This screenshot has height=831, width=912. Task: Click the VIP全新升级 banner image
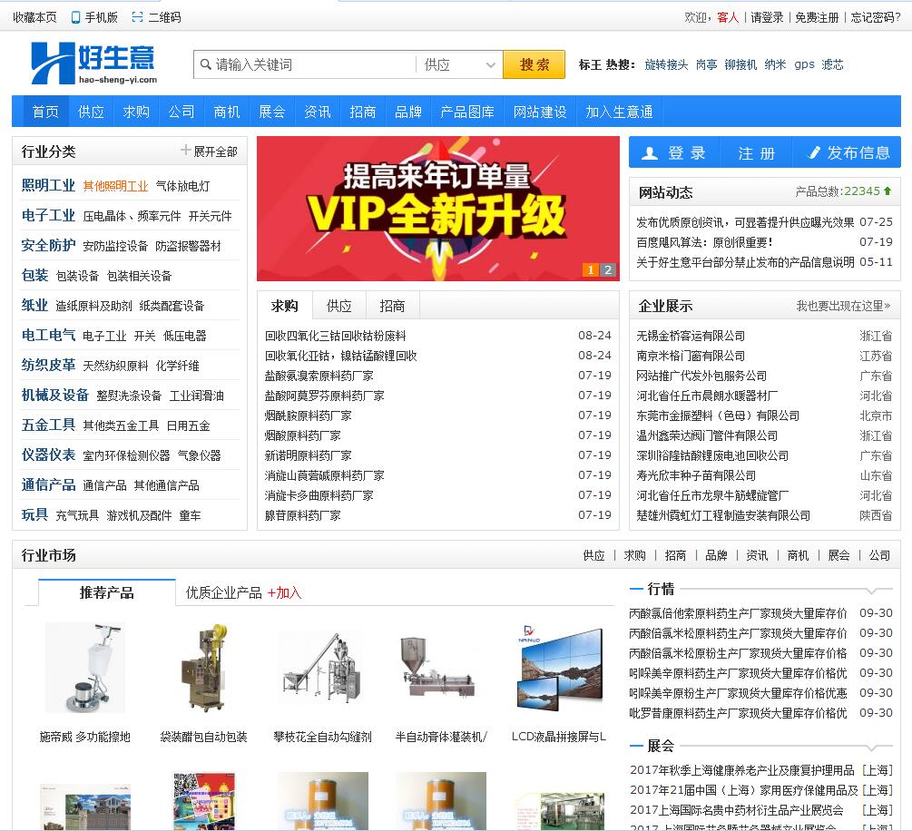(438, 209)
